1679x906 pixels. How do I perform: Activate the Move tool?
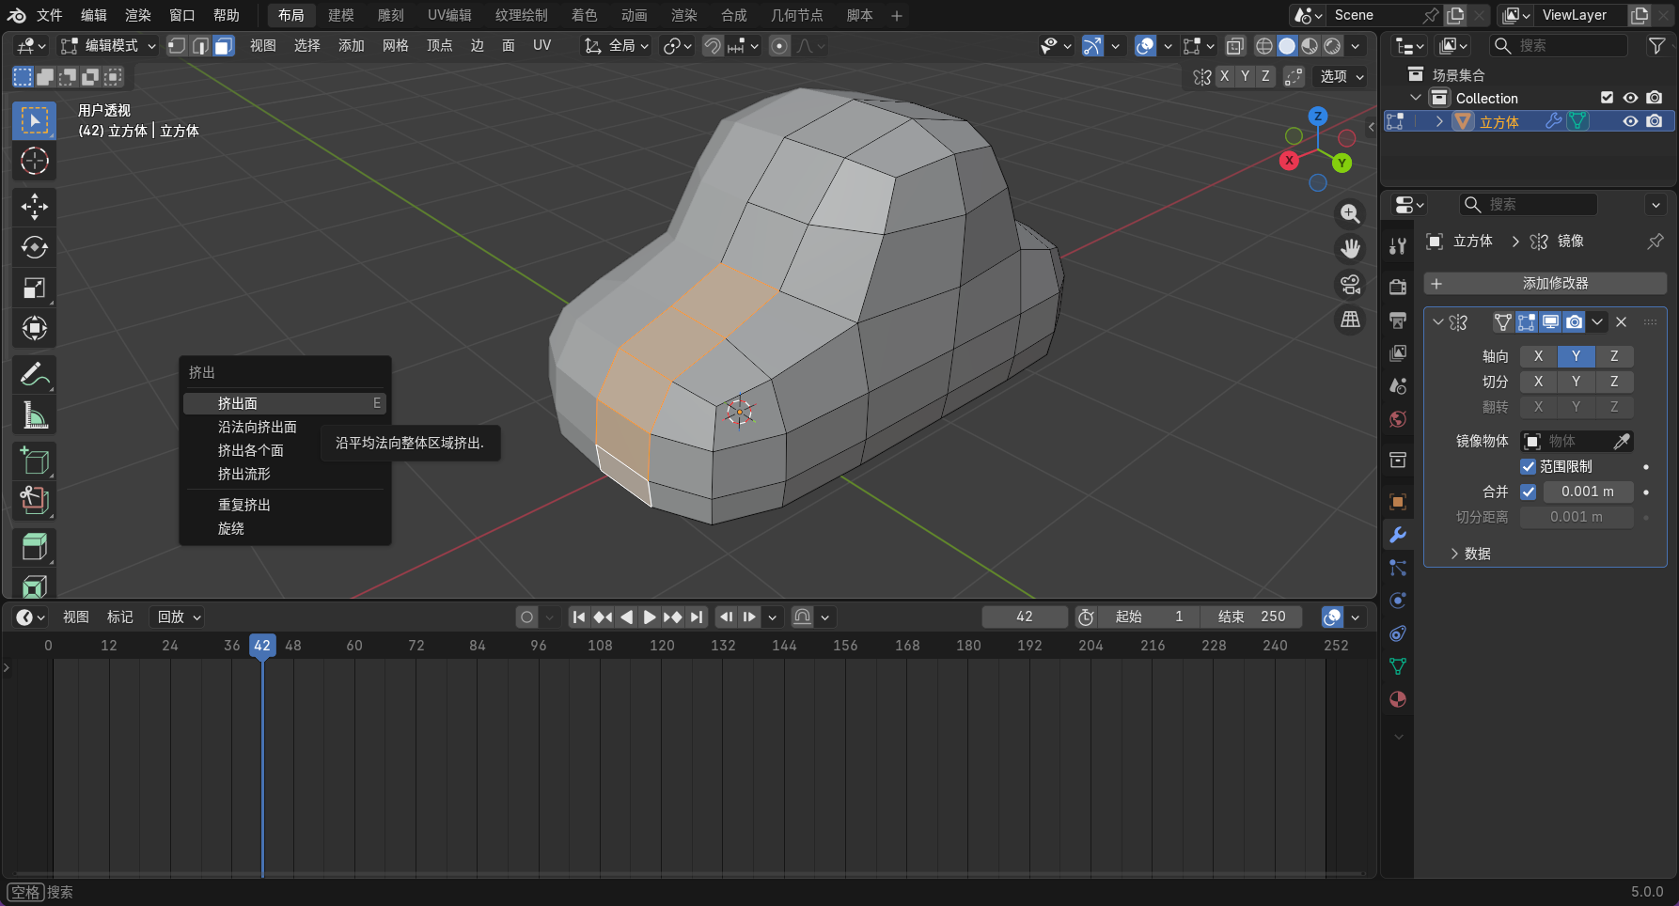pyautogui.click(x=35, y=207)
